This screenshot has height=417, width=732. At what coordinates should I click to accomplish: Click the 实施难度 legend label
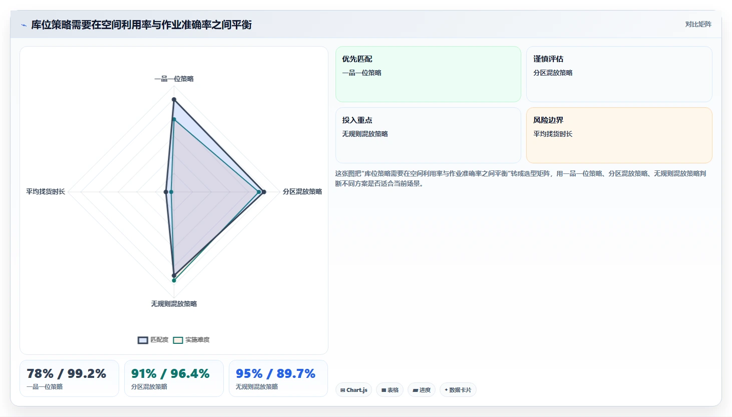pos(197,340)
